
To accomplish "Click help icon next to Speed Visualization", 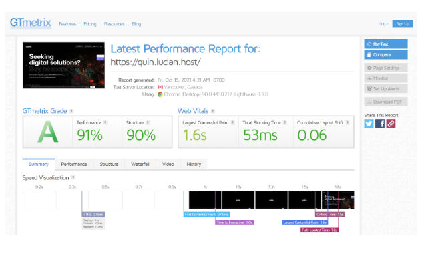I will (x=73, y=177).
